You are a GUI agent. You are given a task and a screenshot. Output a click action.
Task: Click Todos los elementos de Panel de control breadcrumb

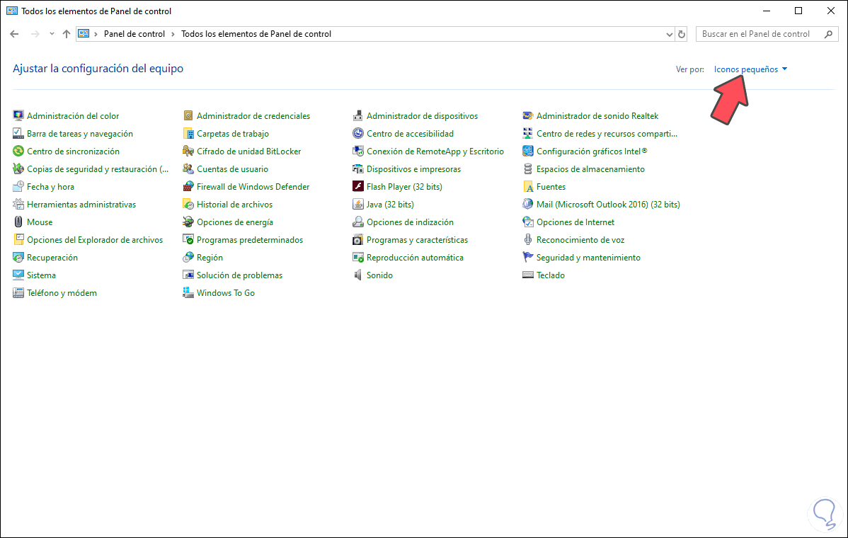point(256,34)
